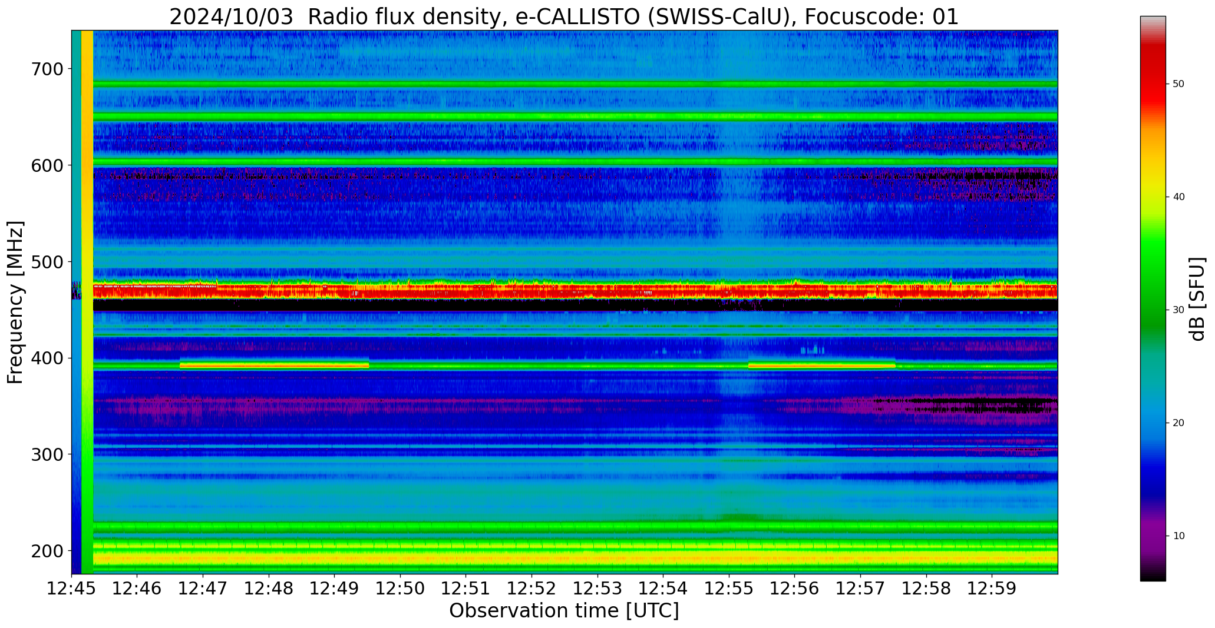Click the 'Observation time [UTC]' x-axis label
Image resolution: width=1215 pixels, height=628 pixels.
(x=564, y=611)
